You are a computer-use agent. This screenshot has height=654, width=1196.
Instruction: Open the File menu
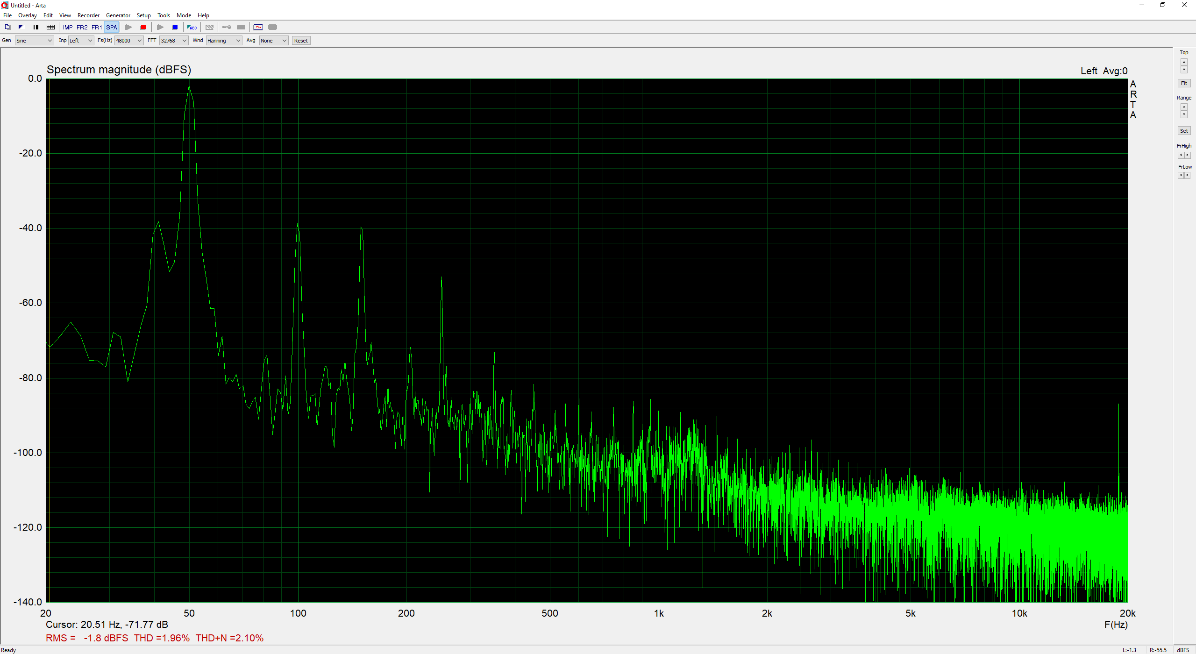[x=7, y=15]
